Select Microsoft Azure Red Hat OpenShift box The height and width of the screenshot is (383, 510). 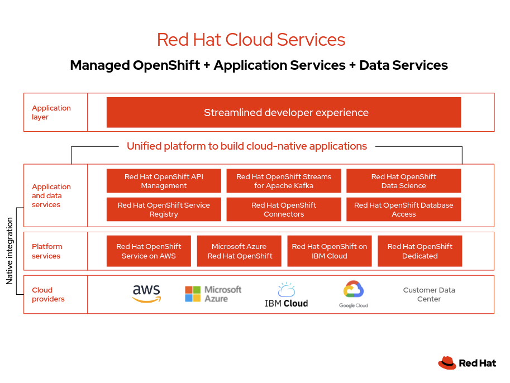(x=239, y=251)
